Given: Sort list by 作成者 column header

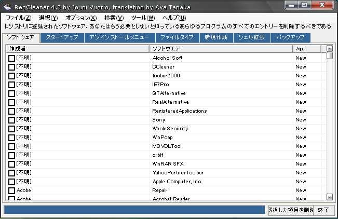Looking at the screenshot, I should click(78, 48).
